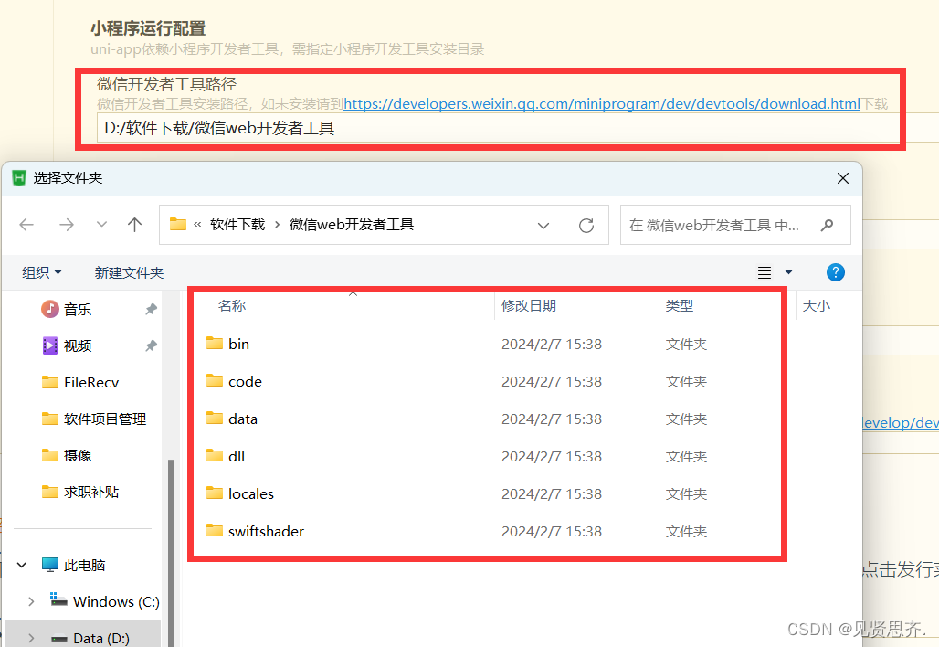Open view options dropdown arrow
Image resolution: width=939 pixels, height=647 pixels.
coord(788,272)
